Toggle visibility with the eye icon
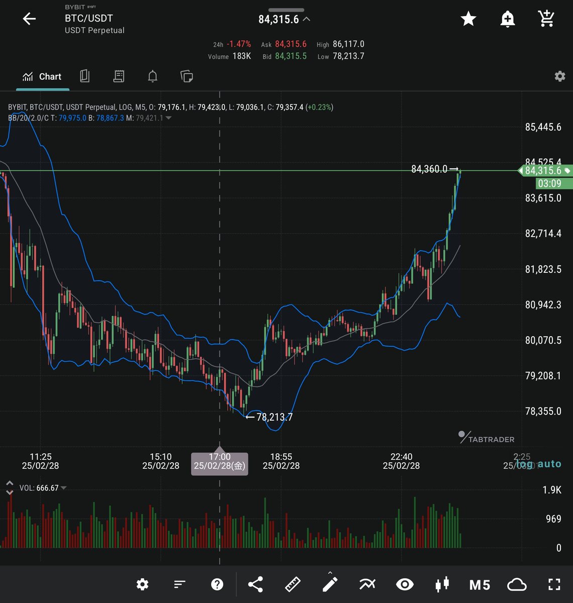Image resolution: width=573 pixels, height=603 pixels. pos(405,584)
